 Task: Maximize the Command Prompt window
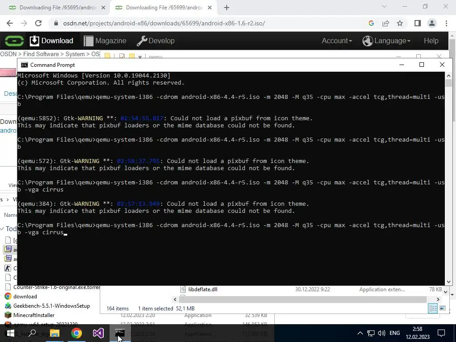click(x=421, y=65)
